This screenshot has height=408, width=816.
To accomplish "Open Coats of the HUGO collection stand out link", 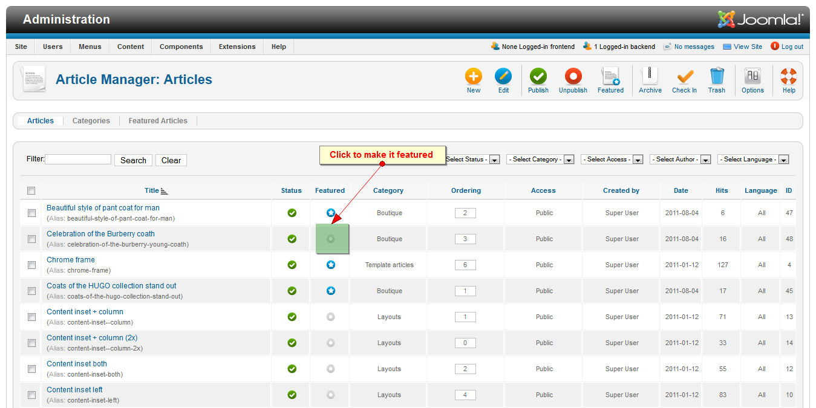I will pyautogui.click(x=112, y=286).
